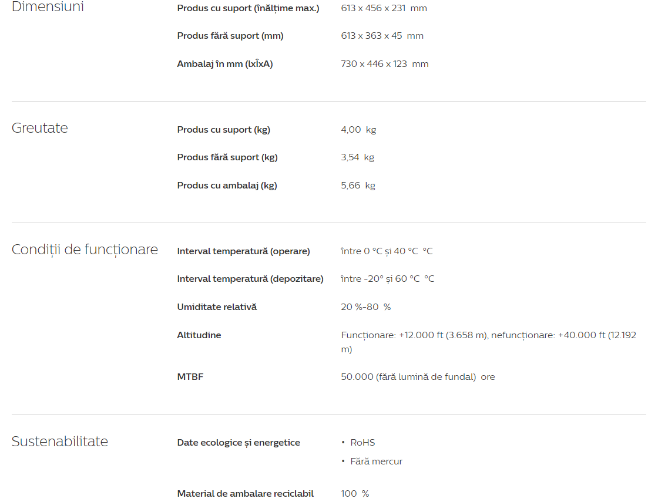
Task: Select the Produs cu suport (kg) label
Action: pyautogui.click(x=224, y=130)
